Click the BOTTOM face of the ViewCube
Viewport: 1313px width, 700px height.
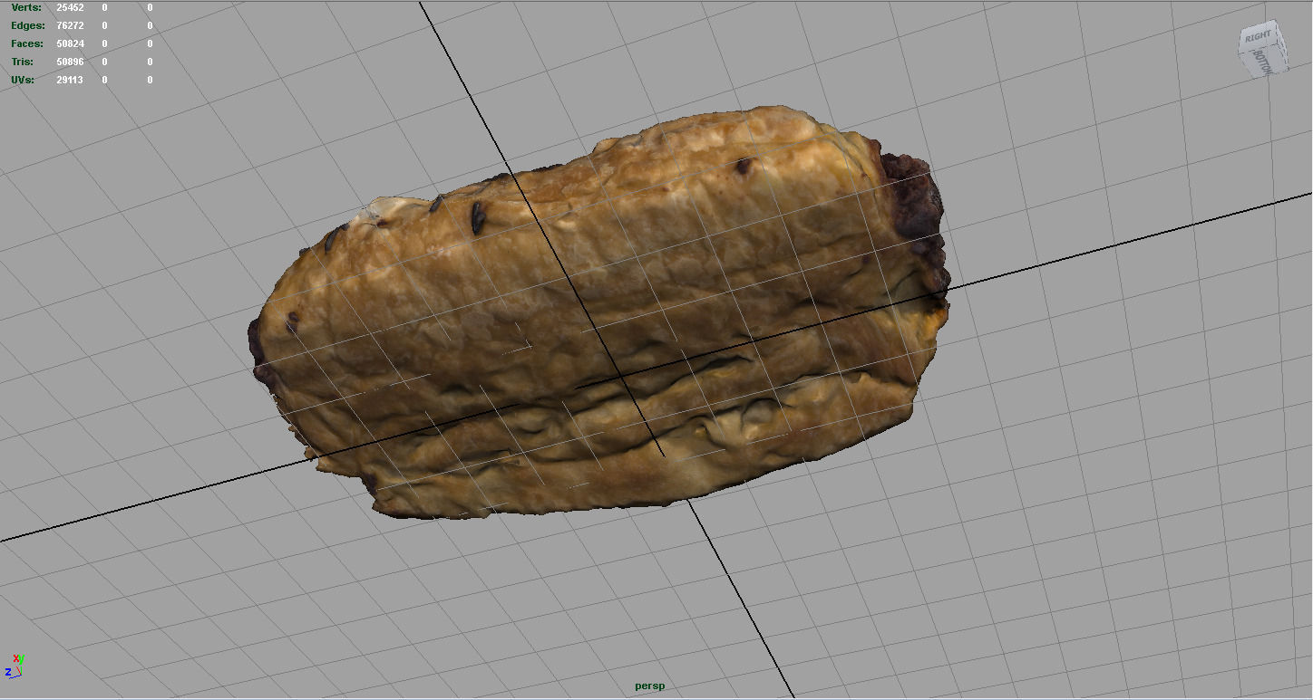(x=1264, y=60)
